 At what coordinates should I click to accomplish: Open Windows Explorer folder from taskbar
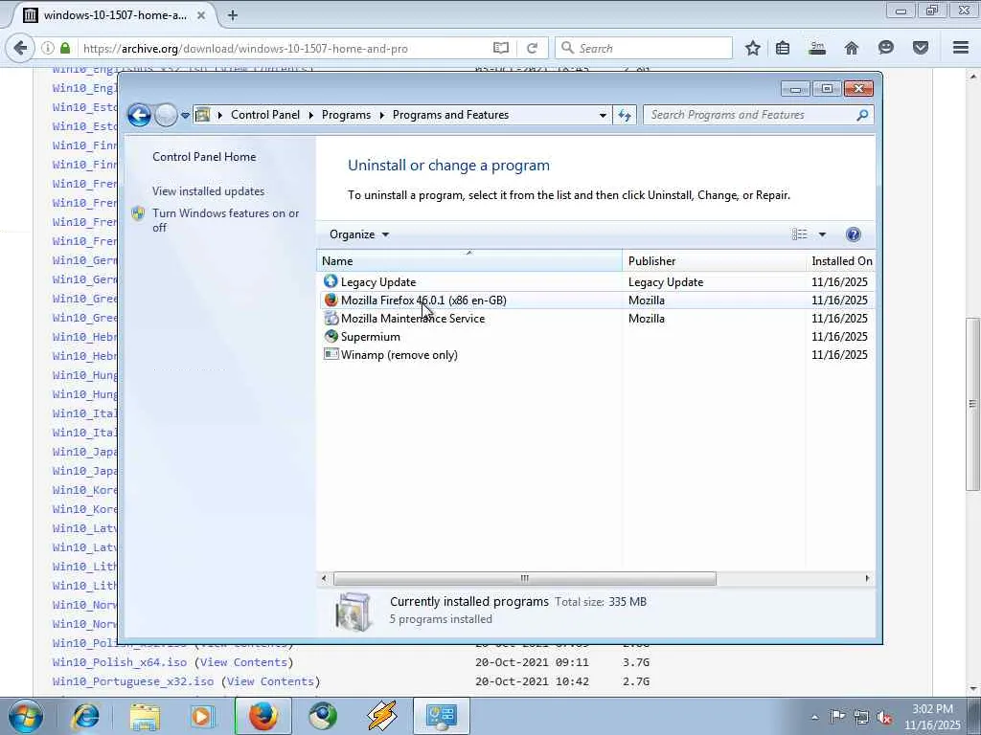[x=145, y=717]
